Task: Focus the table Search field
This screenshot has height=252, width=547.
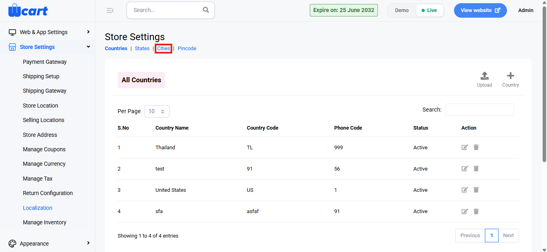Action: click(480, 110)
